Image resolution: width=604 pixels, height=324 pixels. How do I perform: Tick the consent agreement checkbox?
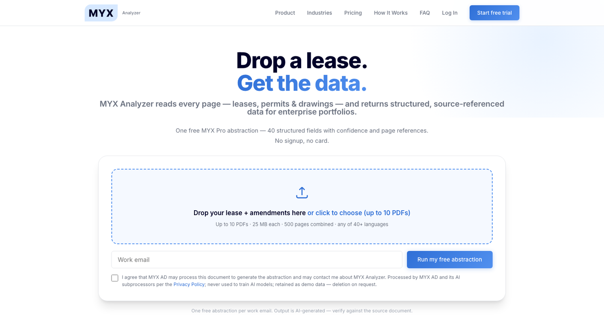115,278
